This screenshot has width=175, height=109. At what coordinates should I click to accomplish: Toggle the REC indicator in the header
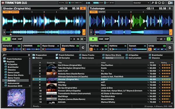pyautogui.click(x=112, y=3)
